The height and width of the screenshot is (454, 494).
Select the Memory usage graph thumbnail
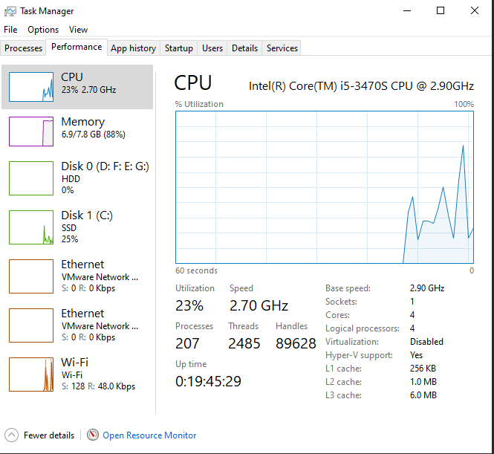pos(31,132)
